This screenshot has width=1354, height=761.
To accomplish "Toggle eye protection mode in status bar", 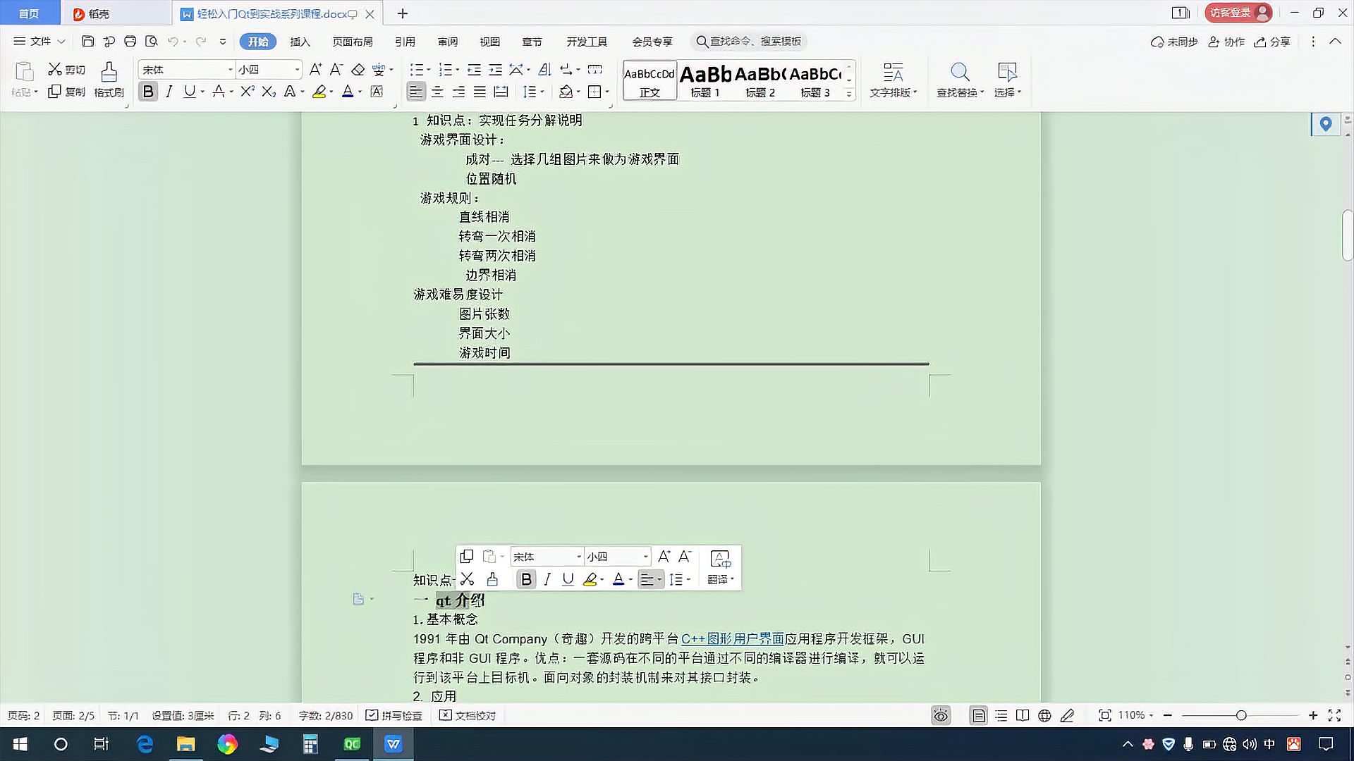I will click(941, 715).
